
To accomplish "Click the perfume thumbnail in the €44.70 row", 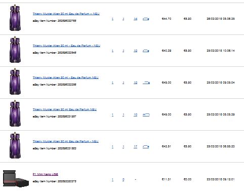I will [x=15, y=18].
